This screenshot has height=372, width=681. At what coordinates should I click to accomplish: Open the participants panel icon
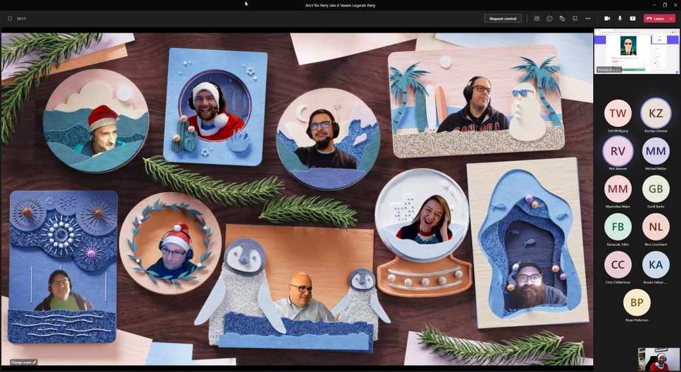[537, 19]
